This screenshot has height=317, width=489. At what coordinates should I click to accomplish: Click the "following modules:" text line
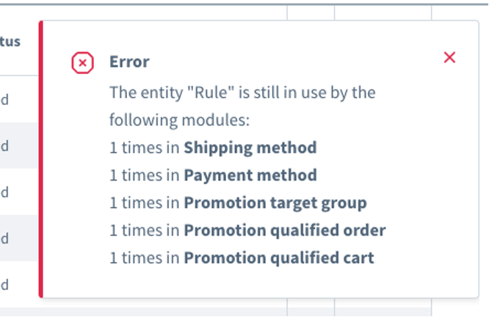(180, 120)
